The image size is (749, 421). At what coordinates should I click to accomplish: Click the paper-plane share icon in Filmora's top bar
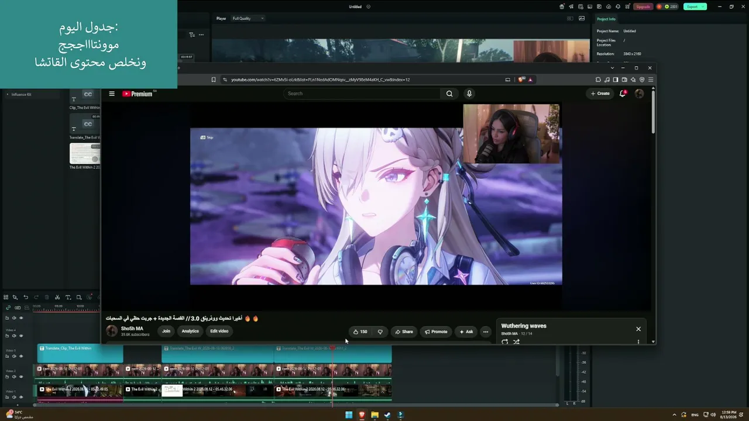coord(570,6)
